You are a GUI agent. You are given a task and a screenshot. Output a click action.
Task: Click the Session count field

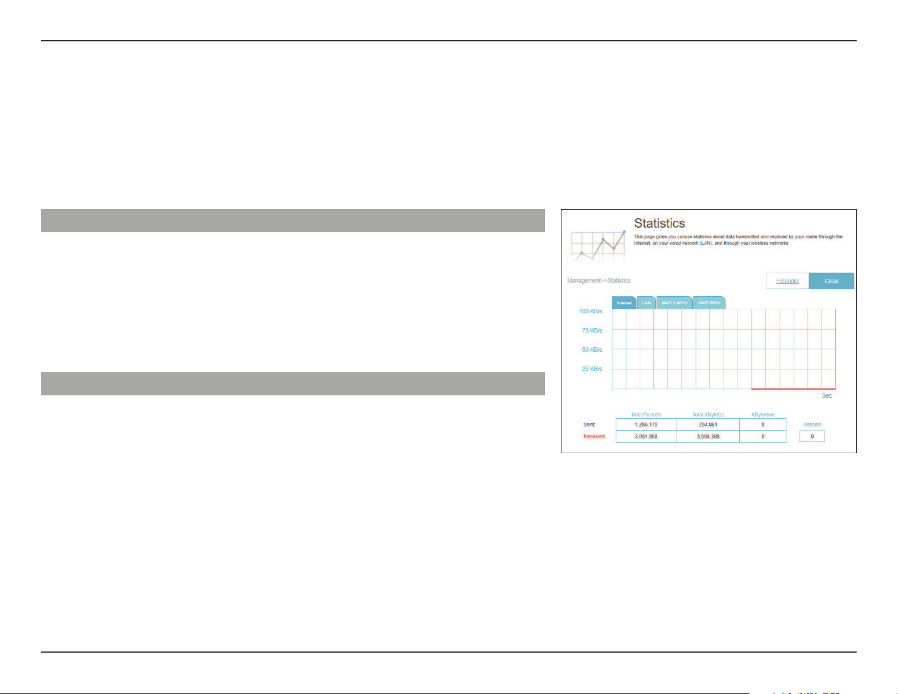tap(812, 436)
